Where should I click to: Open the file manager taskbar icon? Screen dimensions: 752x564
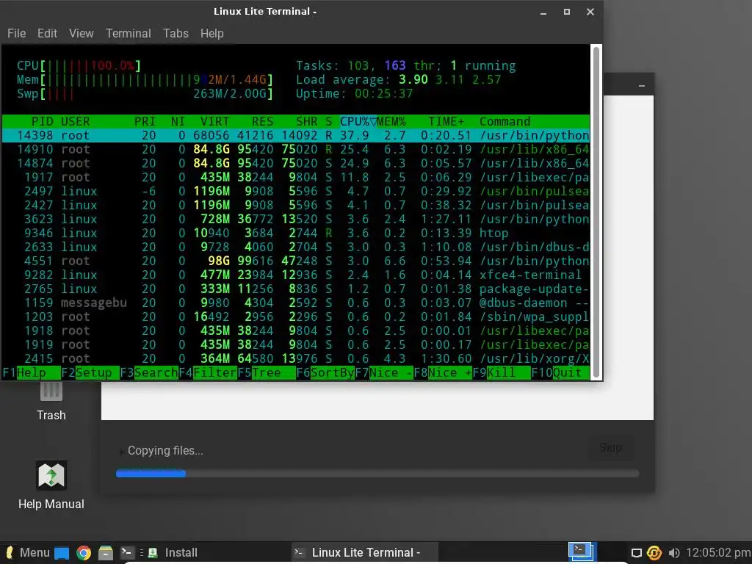click(x=106, y=553)
